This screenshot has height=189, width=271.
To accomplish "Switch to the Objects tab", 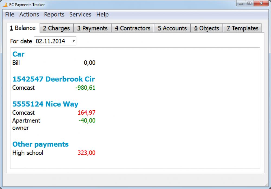I will [x=207, y=28].
